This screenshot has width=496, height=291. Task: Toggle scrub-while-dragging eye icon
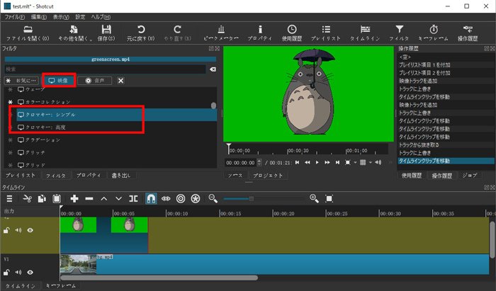pyautogui.click(x=166, y=199)
